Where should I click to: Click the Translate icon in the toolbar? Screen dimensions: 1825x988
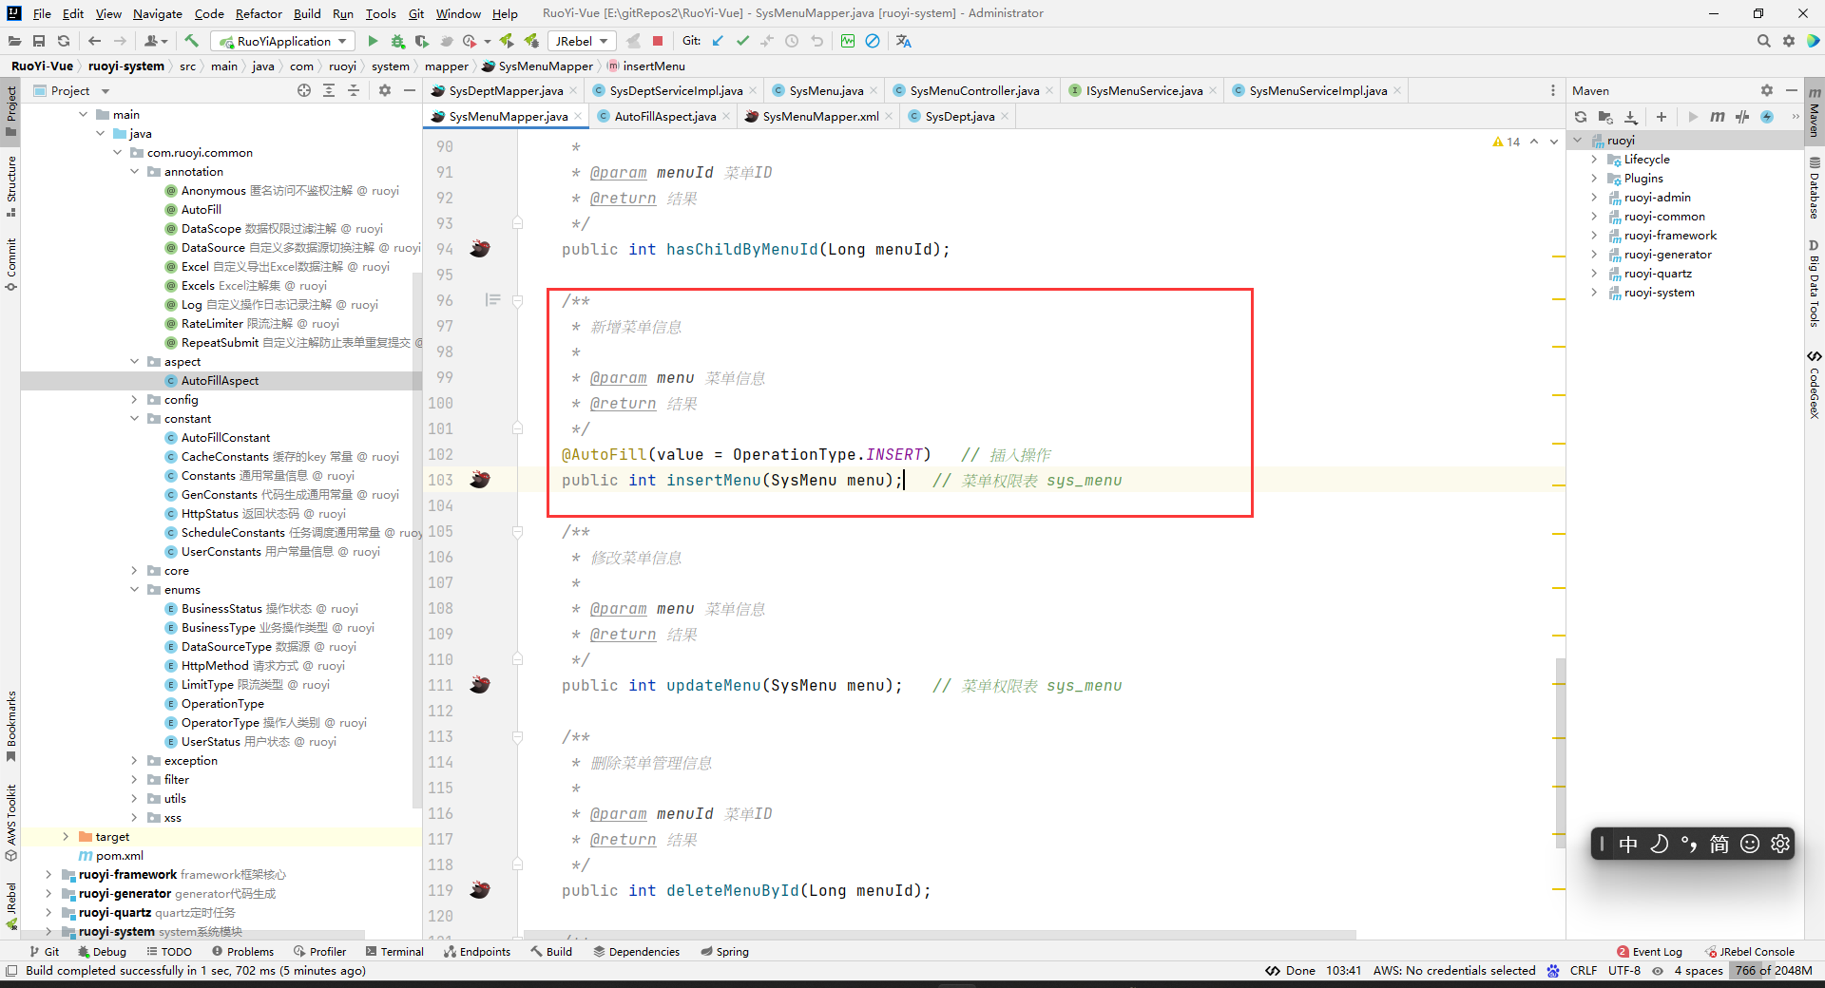(x=903, y=41)
